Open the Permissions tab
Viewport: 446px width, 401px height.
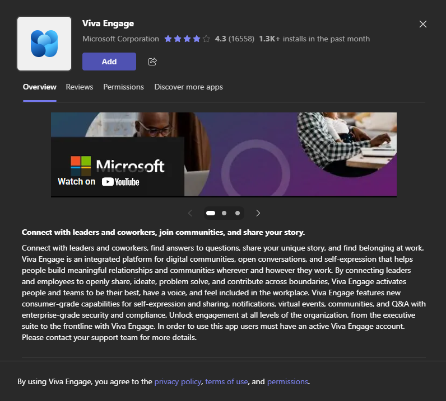tap(123, 87)
